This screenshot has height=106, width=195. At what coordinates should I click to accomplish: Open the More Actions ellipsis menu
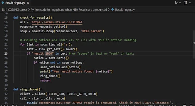[x=191, y=3]
